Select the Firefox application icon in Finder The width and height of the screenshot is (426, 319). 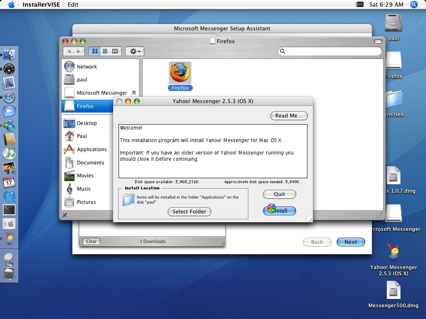pos(180,73)
